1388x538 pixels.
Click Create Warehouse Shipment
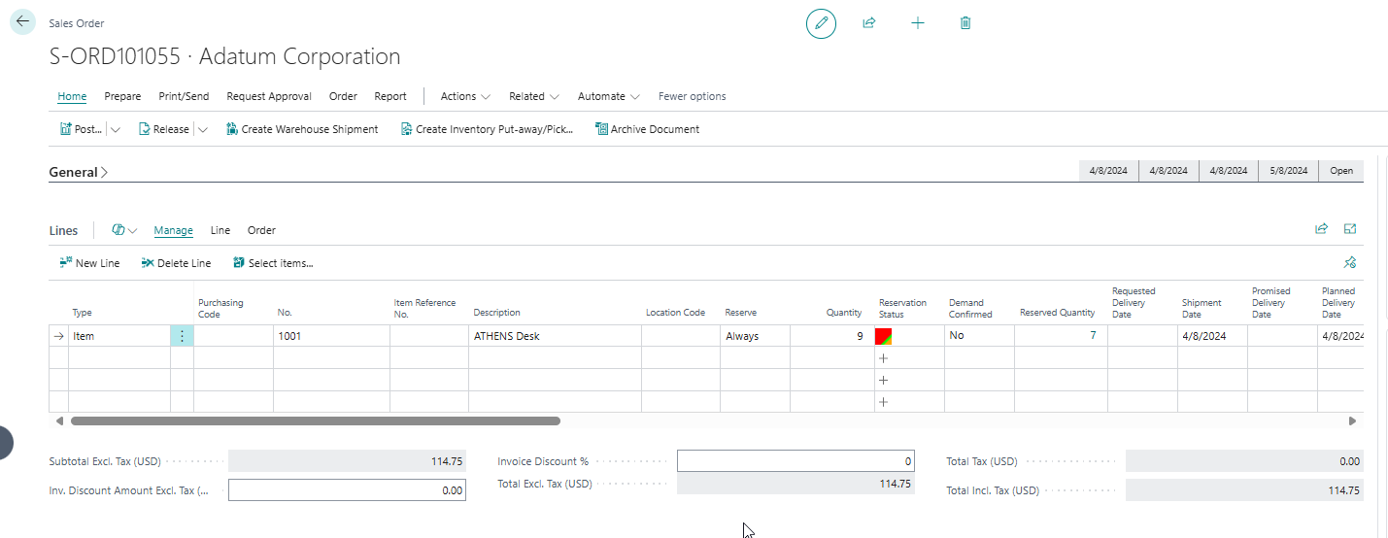pos(302,129)
